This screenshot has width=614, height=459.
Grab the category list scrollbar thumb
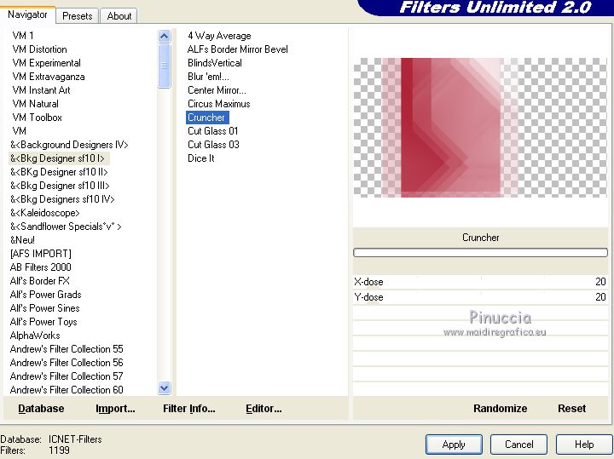point(164,66)
